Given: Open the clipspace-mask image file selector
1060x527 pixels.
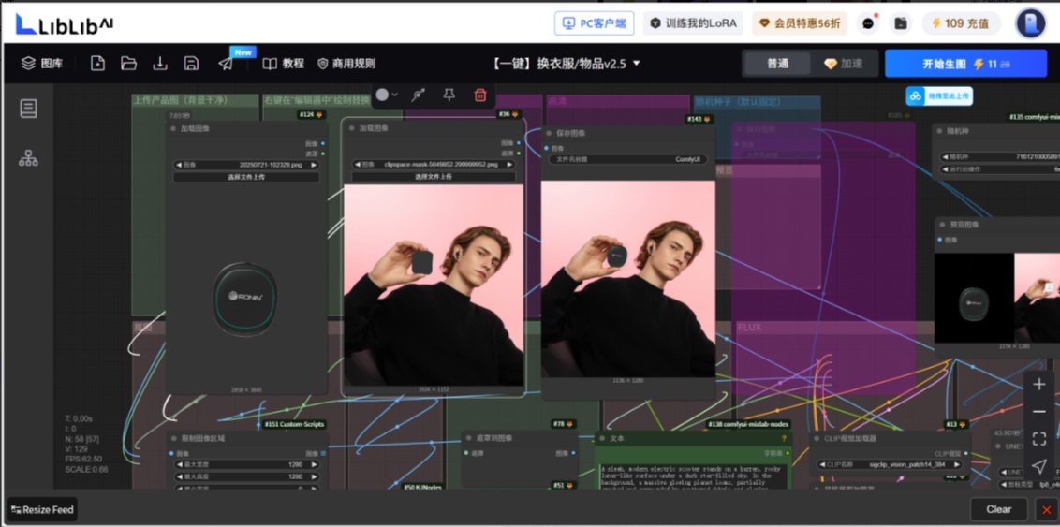Looking at the screenshot, I should (x=434, y=164).
